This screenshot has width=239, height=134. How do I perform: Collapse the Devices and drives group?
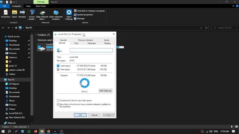36,40
